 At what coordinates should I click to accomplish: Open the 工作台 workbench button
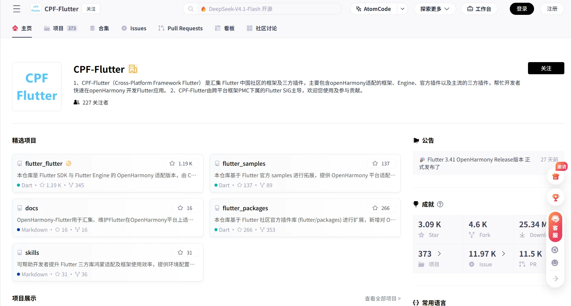479,9
